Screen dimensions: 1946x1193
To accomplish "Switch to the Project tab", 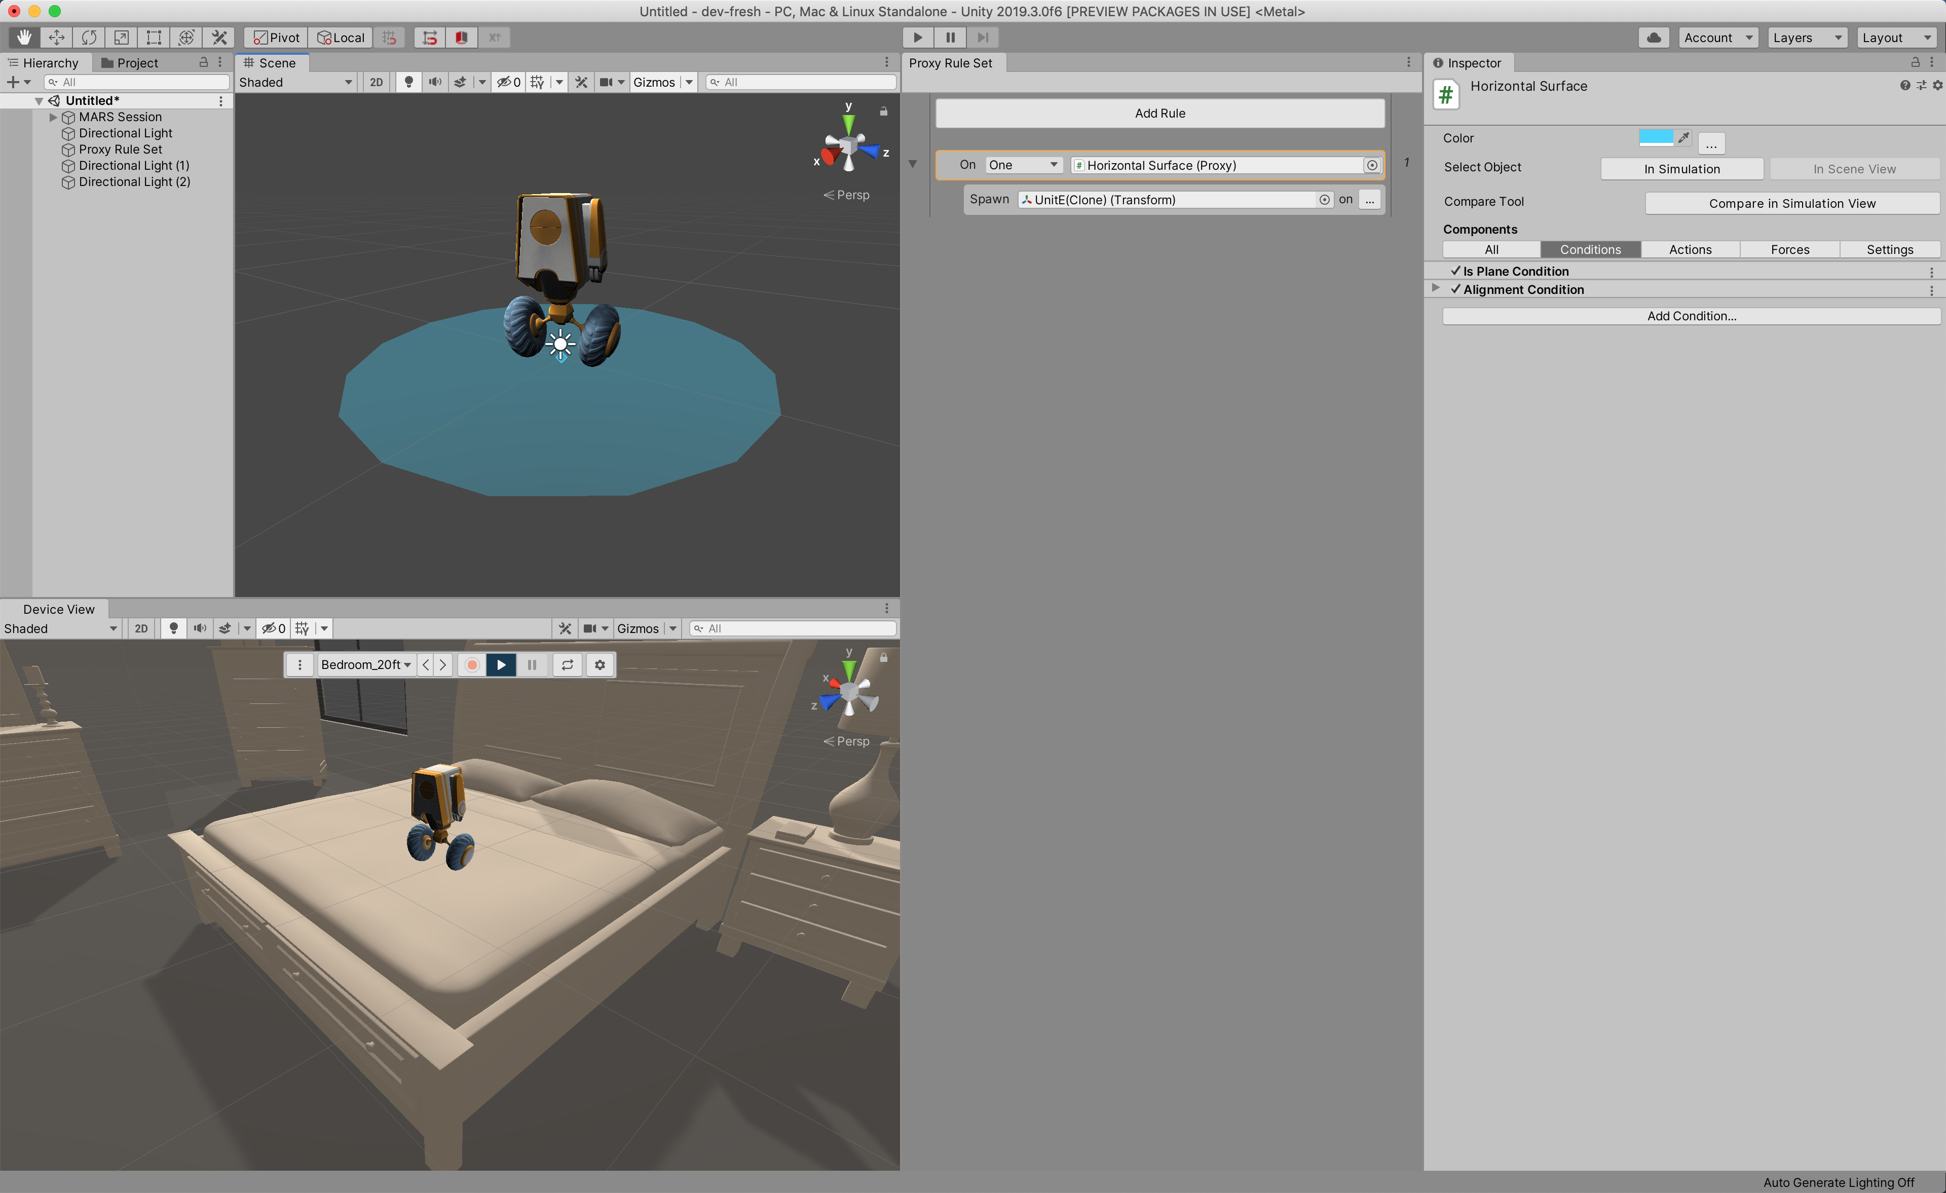I will pyautogui.click(x=130, y=63).
